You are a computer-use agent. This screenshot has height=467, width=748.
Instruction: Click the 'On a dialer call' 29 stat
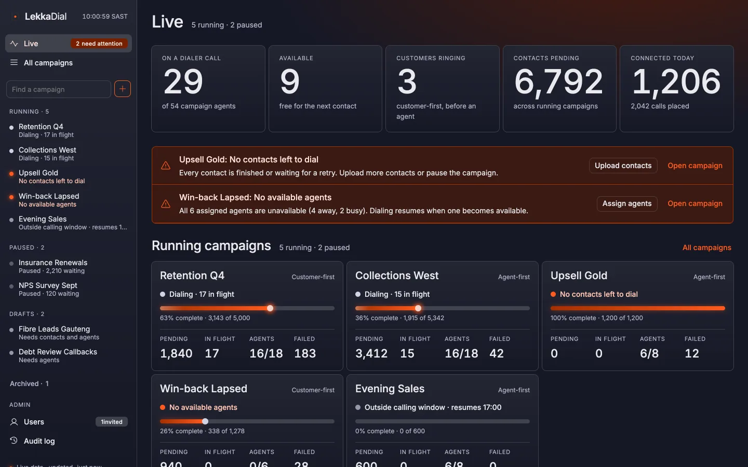(208, 89)
